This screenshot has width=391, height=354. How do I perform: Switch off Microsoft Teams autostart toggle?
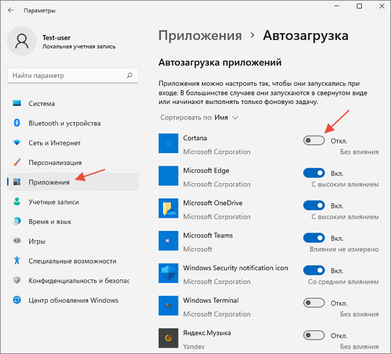(x=314, y=238)
